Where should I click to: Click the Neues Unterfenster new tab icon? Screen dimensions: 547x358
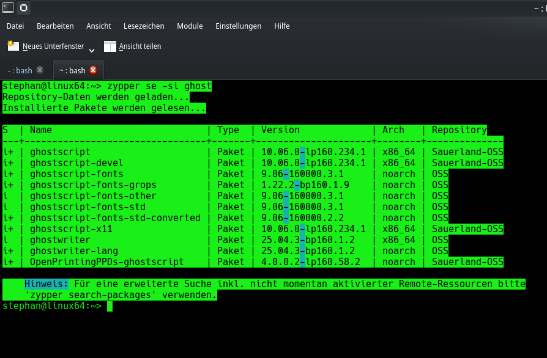click(x=12, y=46)
